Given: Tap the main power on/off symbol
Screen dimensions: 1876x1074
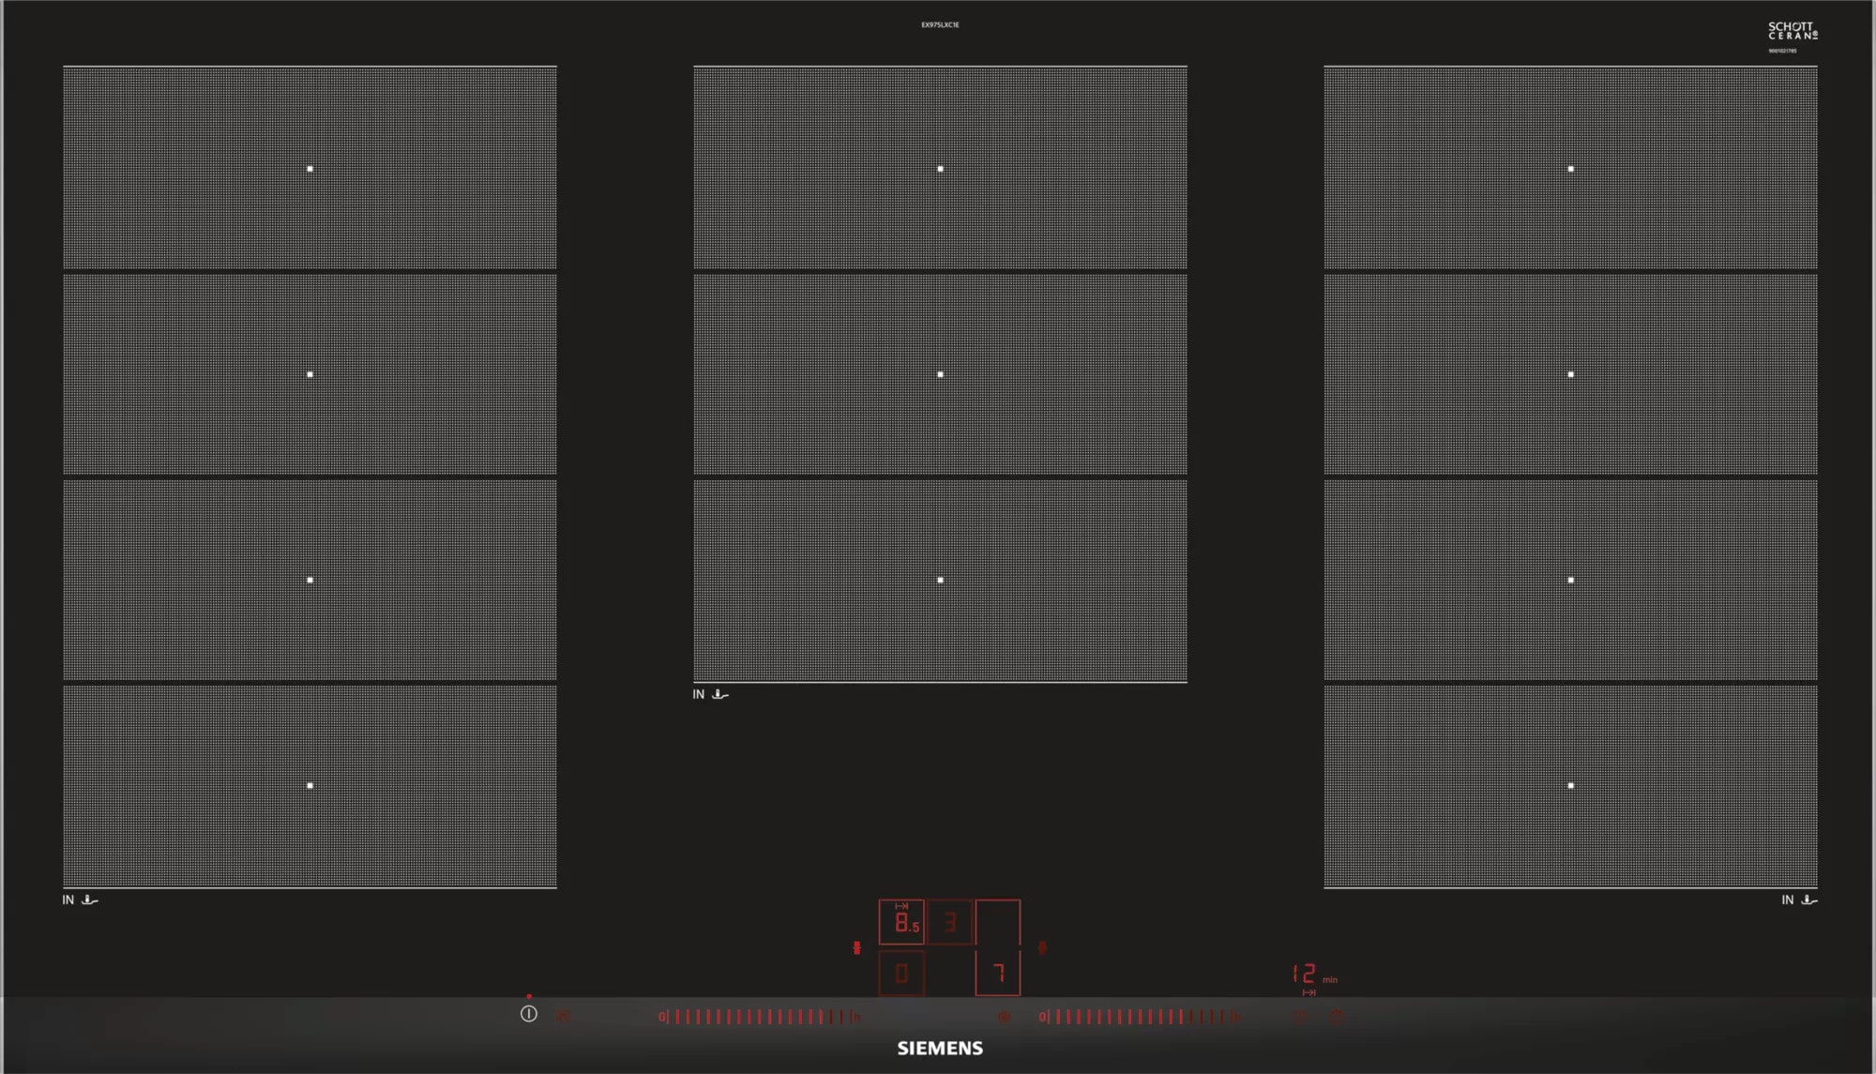Looking at the screenshot, I should (529, 1013).
